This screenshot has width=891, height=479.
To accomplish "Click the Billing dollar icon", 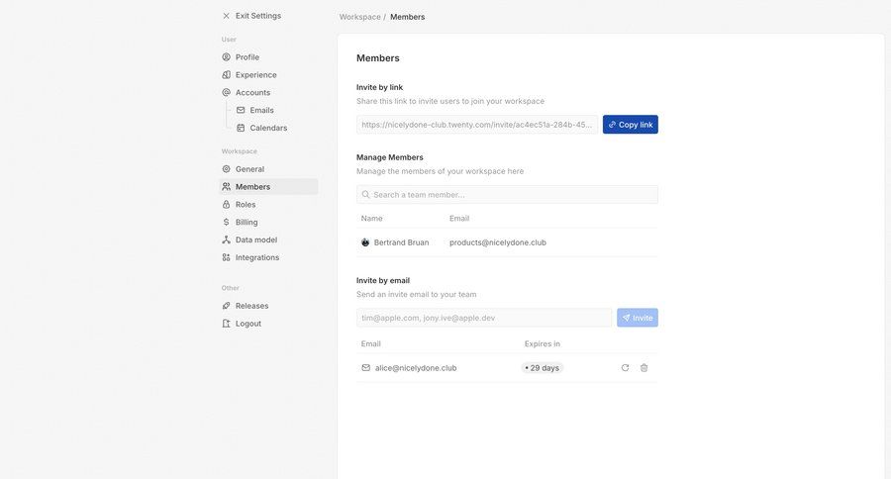I will pos(226,222).
